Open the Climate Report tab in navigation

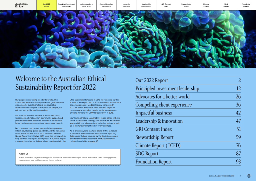tap(206, 5)
